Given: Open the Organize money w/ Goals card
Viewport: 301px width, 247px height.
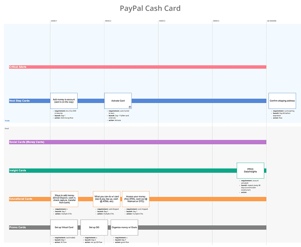Looking at the screenshot, I should (x=125, y=228).
